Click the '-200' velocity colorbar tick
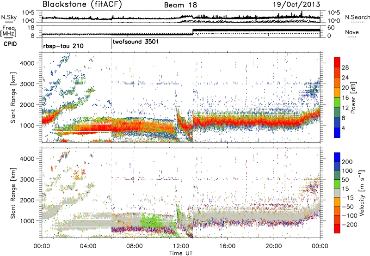The height and width of the screenshot is (256, 370). point(349,225)
